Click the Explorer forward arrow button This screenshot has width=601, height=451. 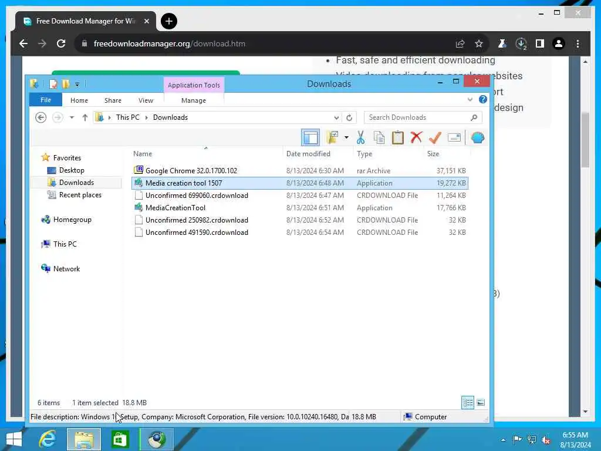(58, 117)
